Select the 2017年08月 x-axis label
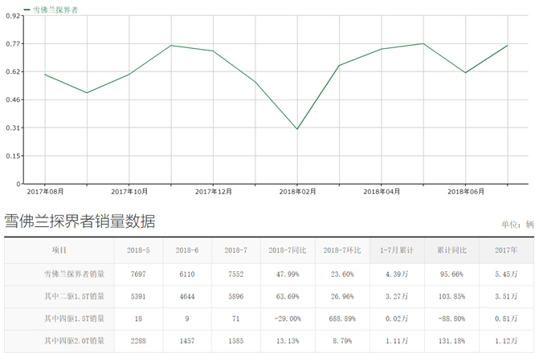The image size is (535, 353). (45, 192)
